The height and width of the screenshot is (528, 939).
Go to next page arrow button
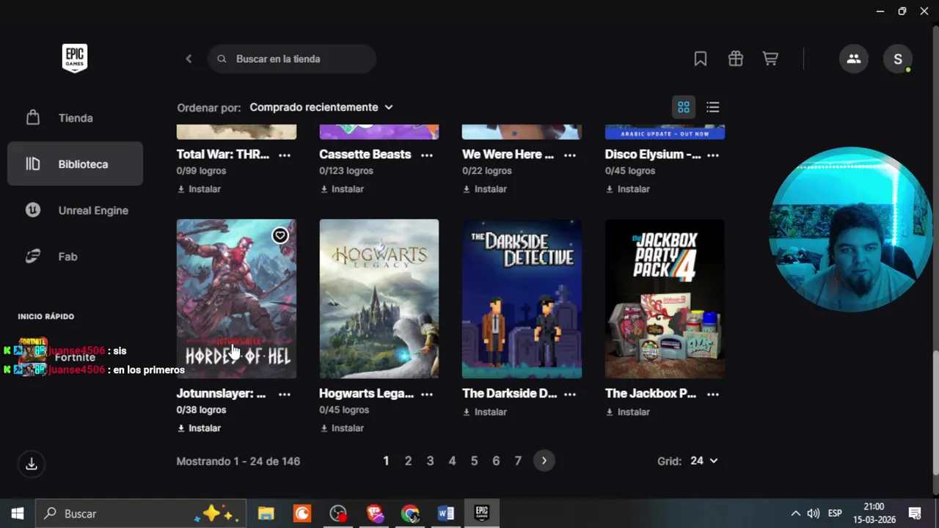[544, 461]
